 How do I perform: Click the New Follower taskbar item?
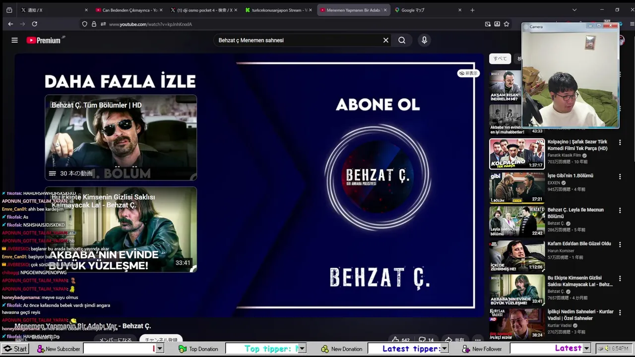pos(482,349)
